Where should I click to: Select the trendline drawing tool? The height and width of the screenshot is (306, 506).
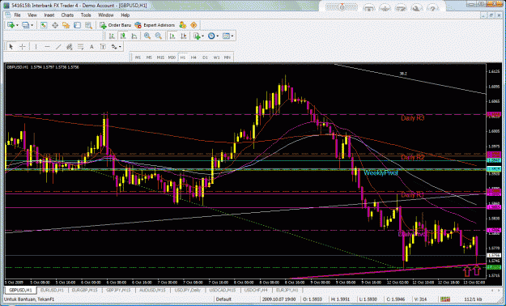pyautogui.click(x=58, y=47)
